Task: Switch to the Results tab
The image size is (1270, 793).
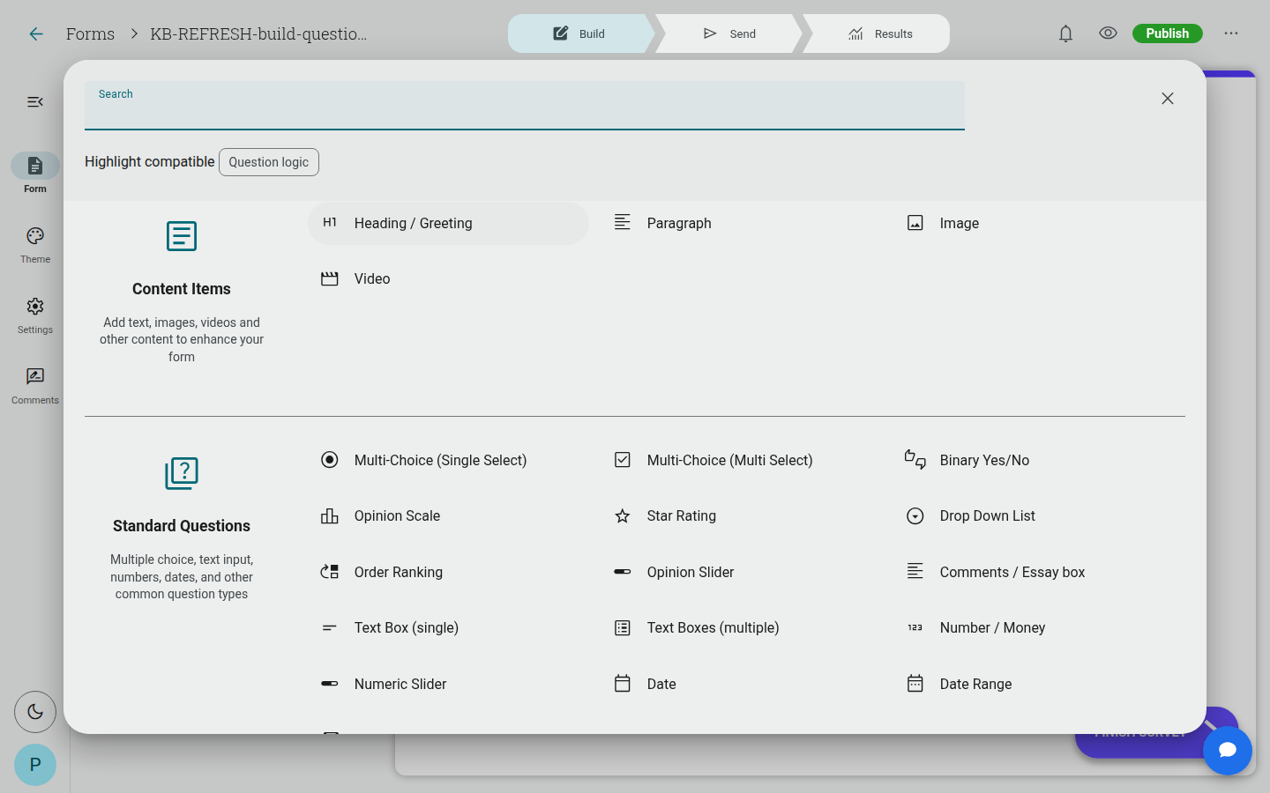Action: (x=879, y=33)
